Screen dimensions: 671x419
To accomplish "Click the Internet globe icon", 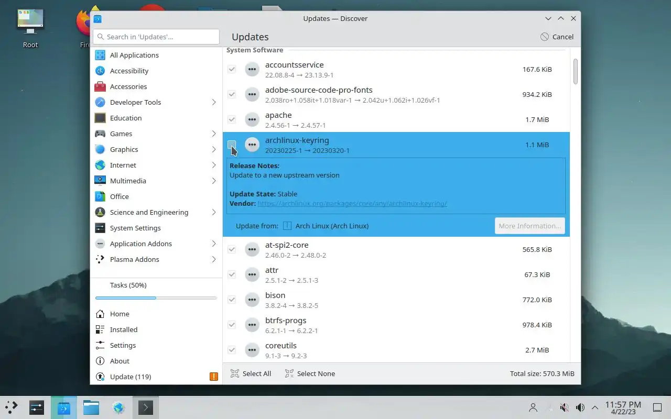I will 100,165.
